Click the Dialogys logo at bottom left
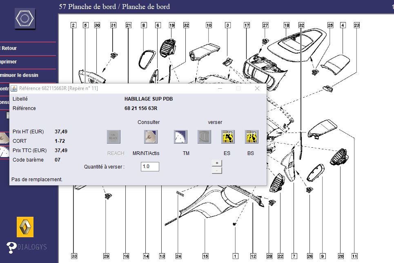This screenshot has width=394, height=263. 27,247
